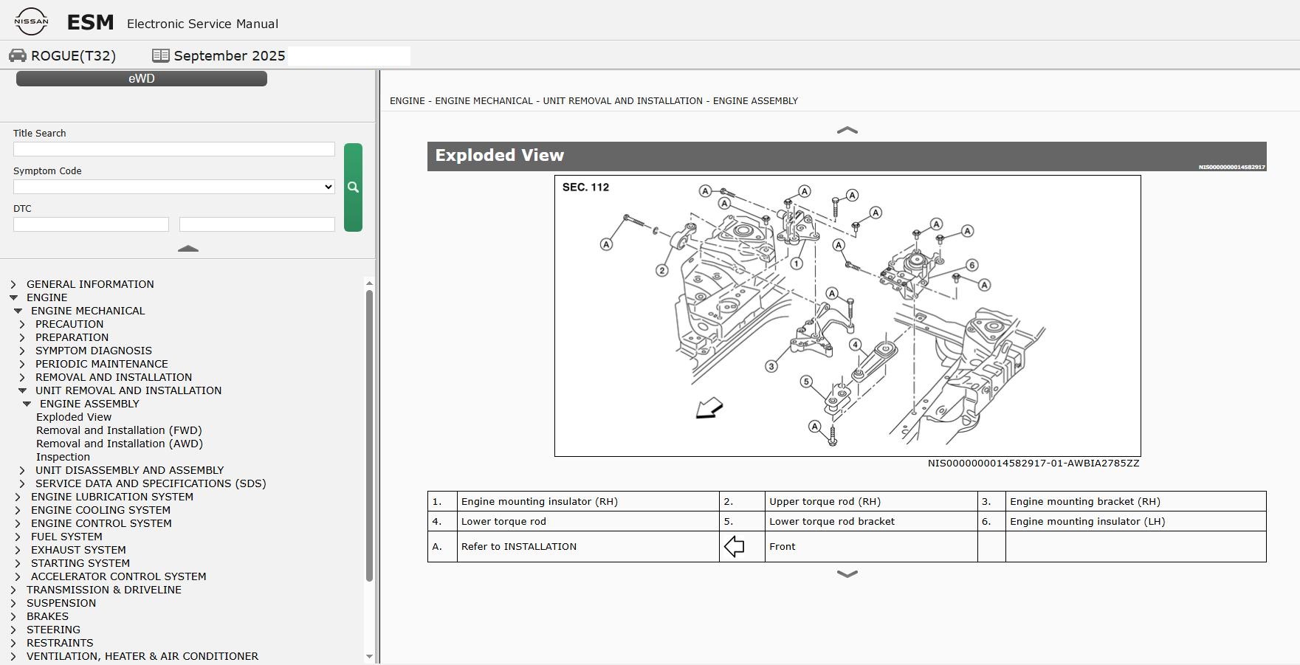Click the ENGINE MECHANICAL tree label

[x=88, y=311]
